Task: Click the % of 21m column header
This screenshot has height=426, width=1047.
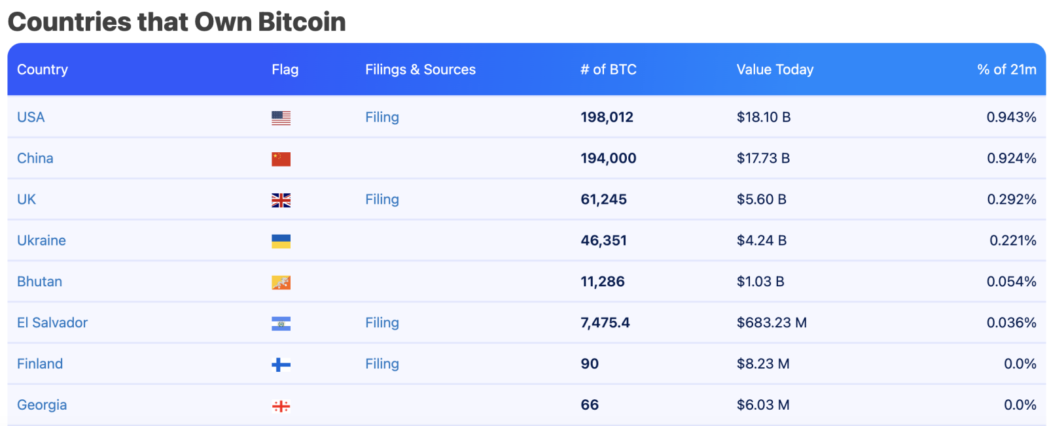Action: point(1006,69)
